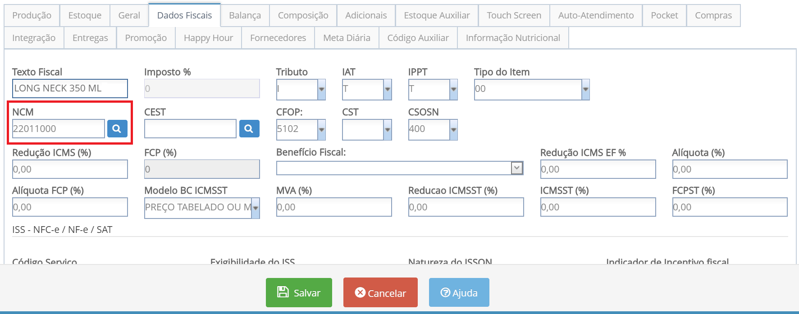Click the green Salvar button
The width and height of the screenshot is (799, 314).
click(x=299, y=292)
